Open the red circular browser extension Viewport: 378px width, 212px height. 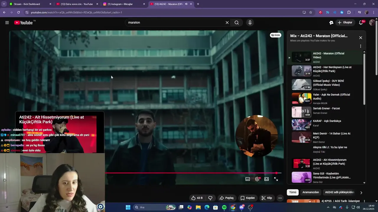[320, 12]
